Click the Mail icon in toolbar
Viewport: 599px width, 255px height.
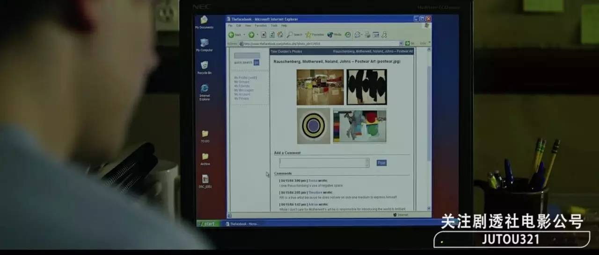[x=357, y=35]
